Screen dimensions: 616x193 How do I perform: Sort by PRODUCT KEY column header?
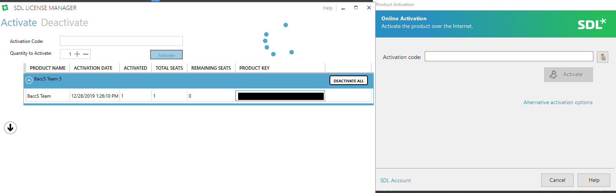(280, 68)
